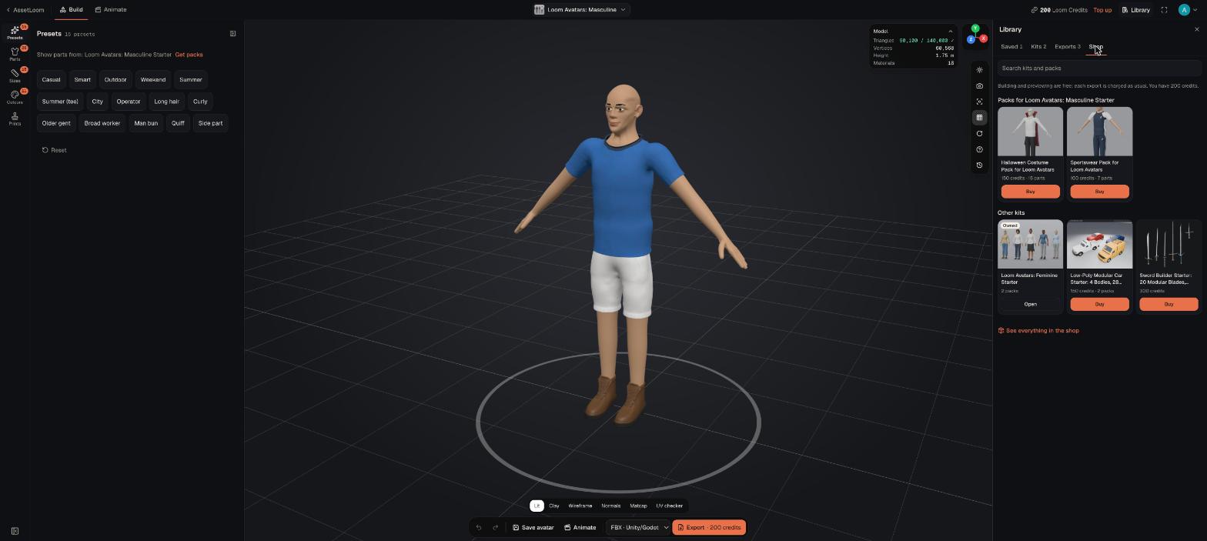Screen dimensions: 1207x541
Task: Apply the Side part preset
Action: click(x=210, y=123)
